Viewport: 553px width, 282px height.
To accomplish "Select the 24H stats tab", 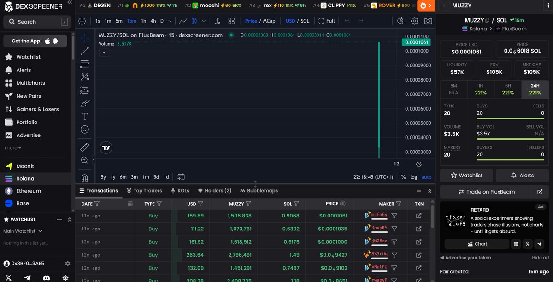I will pos(535,89).
